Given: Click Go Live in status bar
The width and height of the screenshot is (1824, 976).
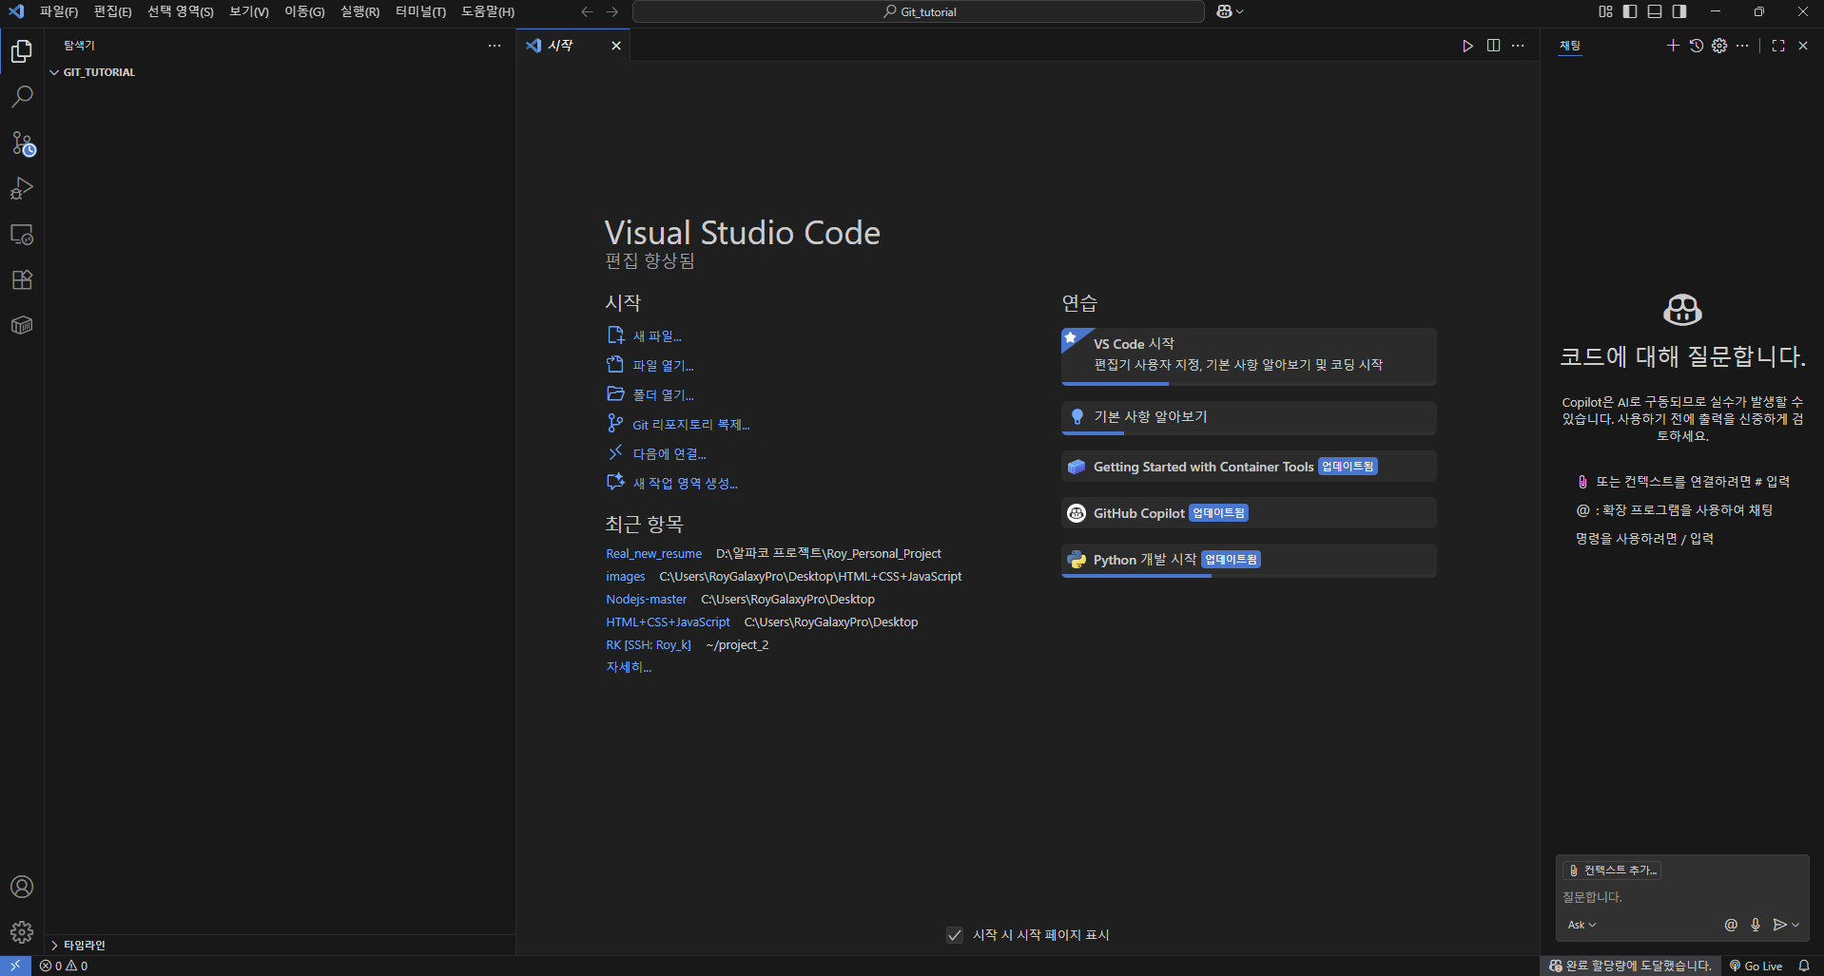Looking at the screenshot, I should [x=1756, y=966].
